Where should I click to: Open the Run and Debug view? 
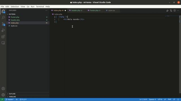click(3, 30)
